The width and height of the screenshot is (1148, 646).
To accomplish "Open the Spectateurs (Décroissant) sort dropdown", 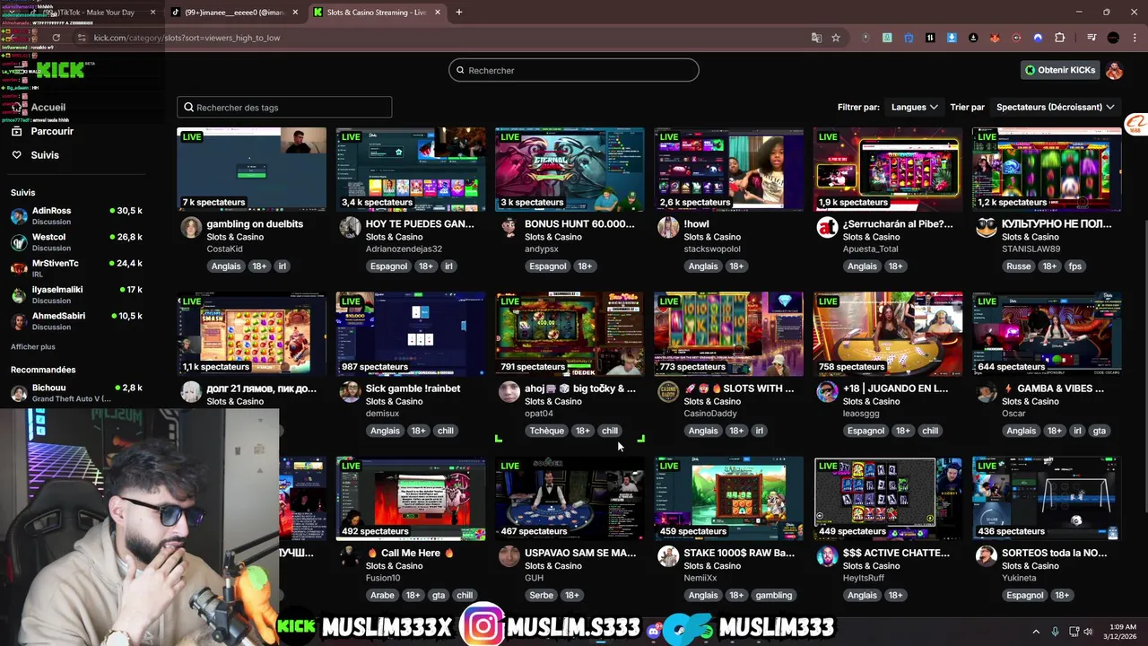I will point(1055,107).
